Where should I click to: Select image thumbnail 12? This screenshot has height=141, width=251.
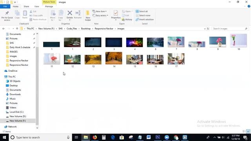pos(72,60)
